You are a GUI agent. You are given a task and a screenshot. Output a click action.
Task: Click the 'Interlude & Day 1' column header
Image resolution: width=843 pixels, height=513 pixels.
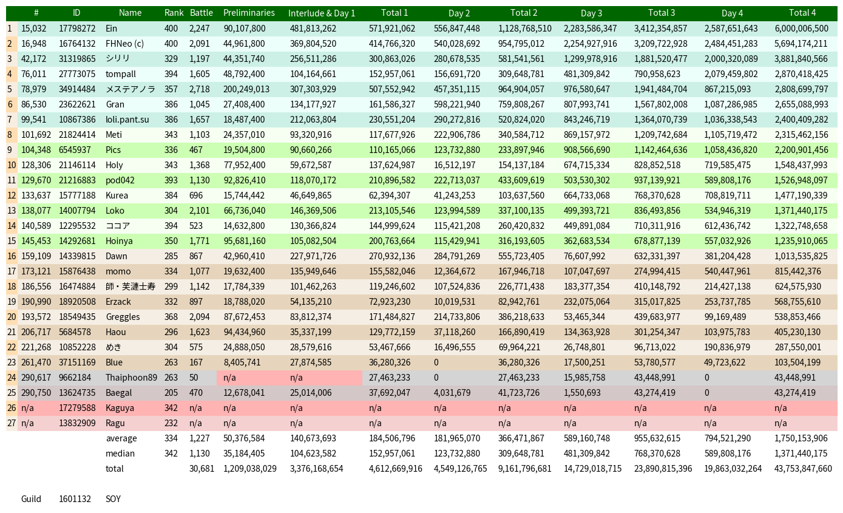(x=322, y=13)
